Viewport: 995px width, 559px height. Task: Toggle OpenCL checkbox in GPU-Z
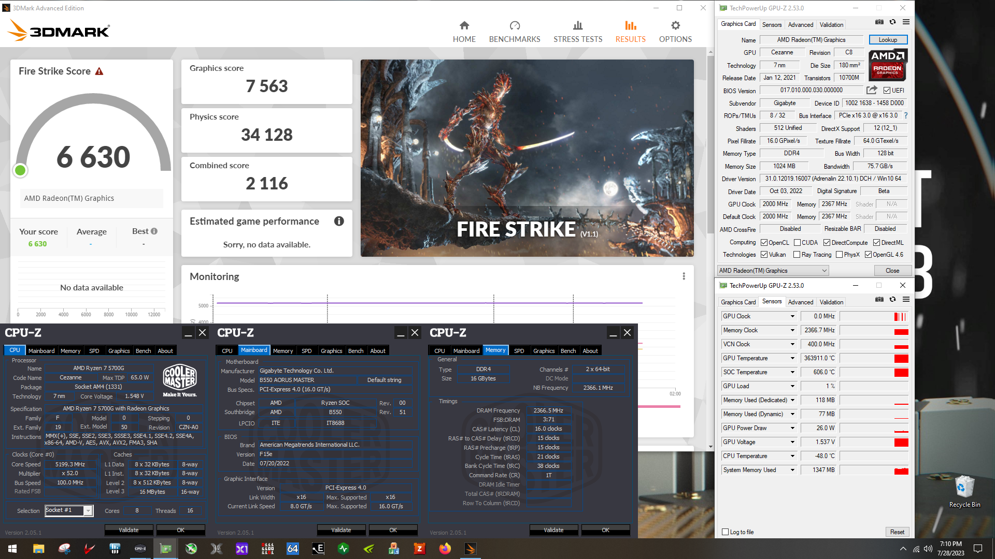click(x=764, y=243)
